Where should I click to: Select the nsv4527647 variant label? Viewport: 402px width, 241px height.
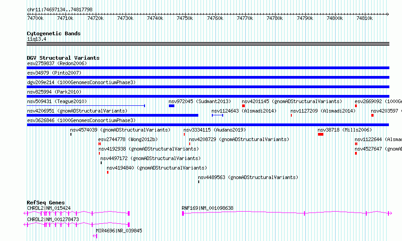coord(378,149)
